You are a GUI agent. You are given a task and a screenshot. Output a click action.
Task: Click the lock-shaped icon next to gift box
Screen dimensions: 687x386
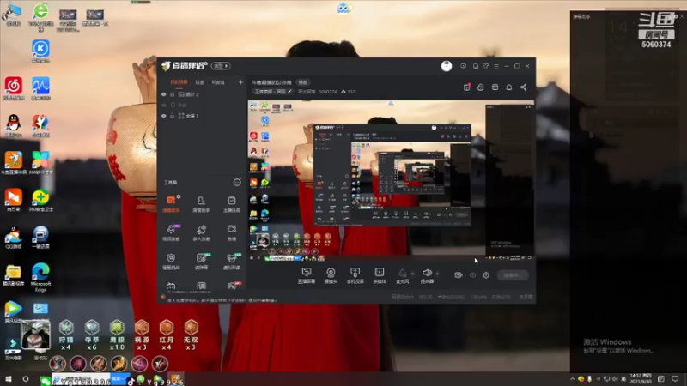(x=481, y=87)
